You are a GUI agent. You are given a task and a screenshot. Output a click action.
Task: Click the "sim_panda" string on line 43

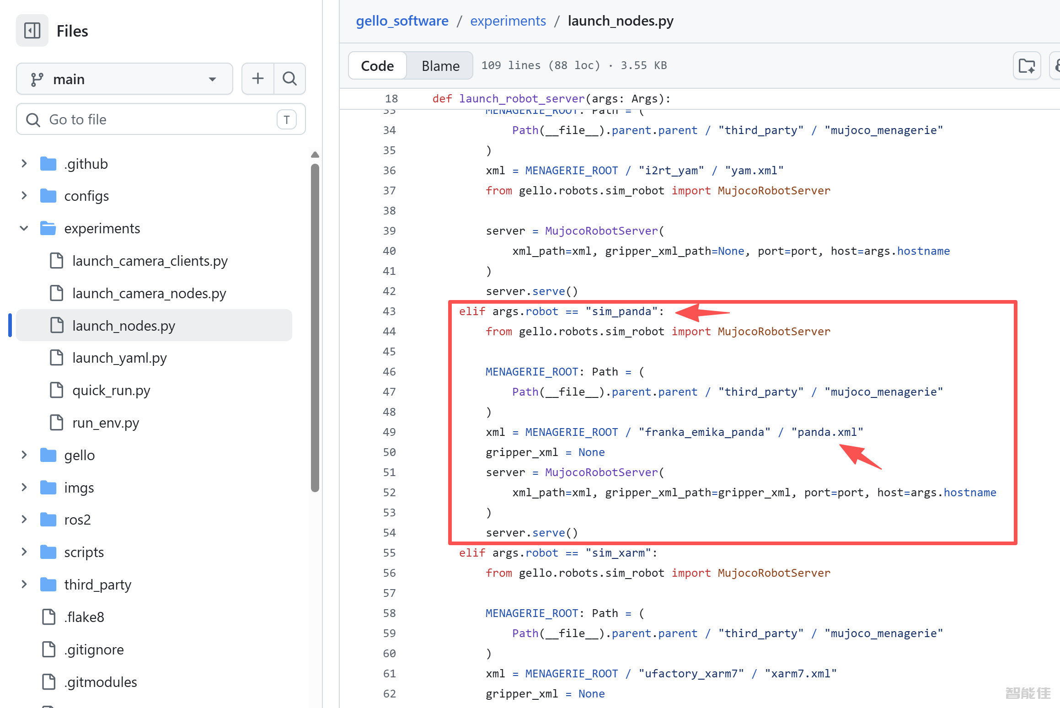coord(621,311)
